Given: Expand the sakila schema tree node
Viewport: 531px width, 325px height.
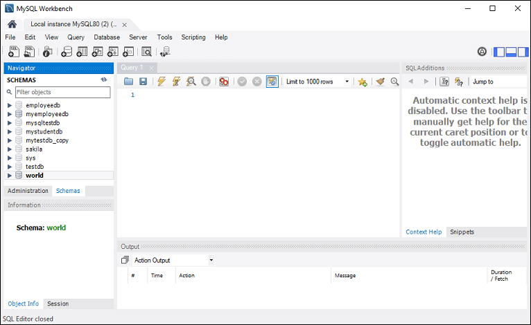Looking at the screenshot, I should coord(10,149).
